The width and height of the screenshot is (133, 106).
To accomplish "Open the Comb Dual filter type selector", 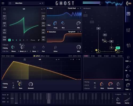I will (72, 8).
